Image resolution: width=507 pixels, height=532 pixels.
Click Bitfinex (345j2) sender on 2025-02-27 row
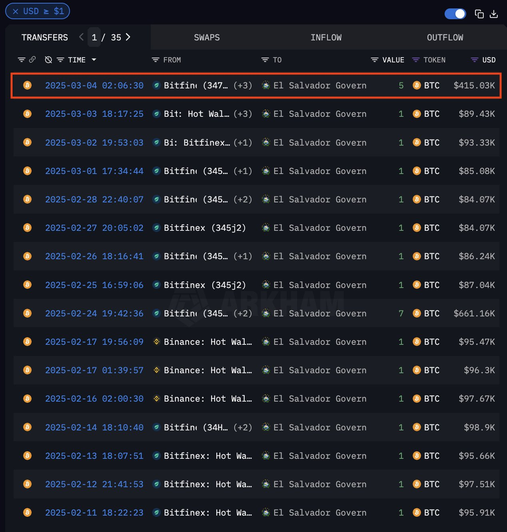(204, 228)
